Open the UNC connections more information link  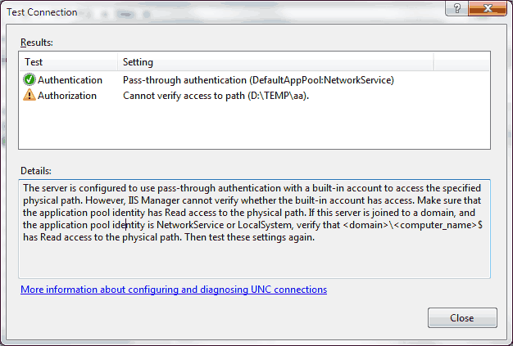[x=174, y=290]
